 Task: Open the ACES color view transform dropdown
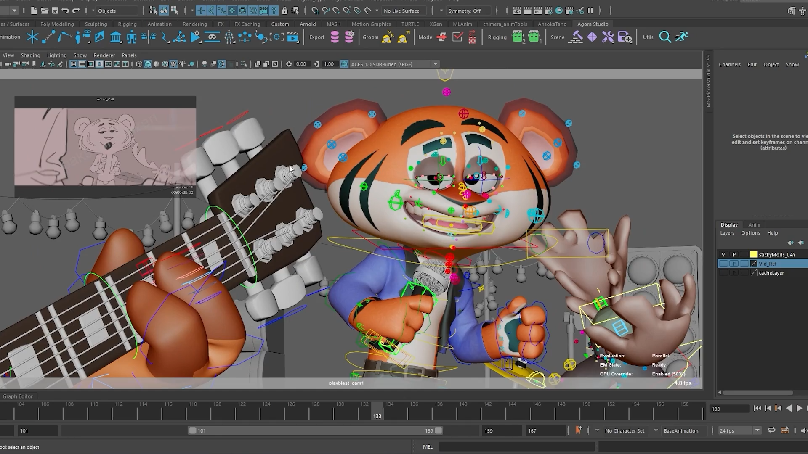tap(436, 64)
